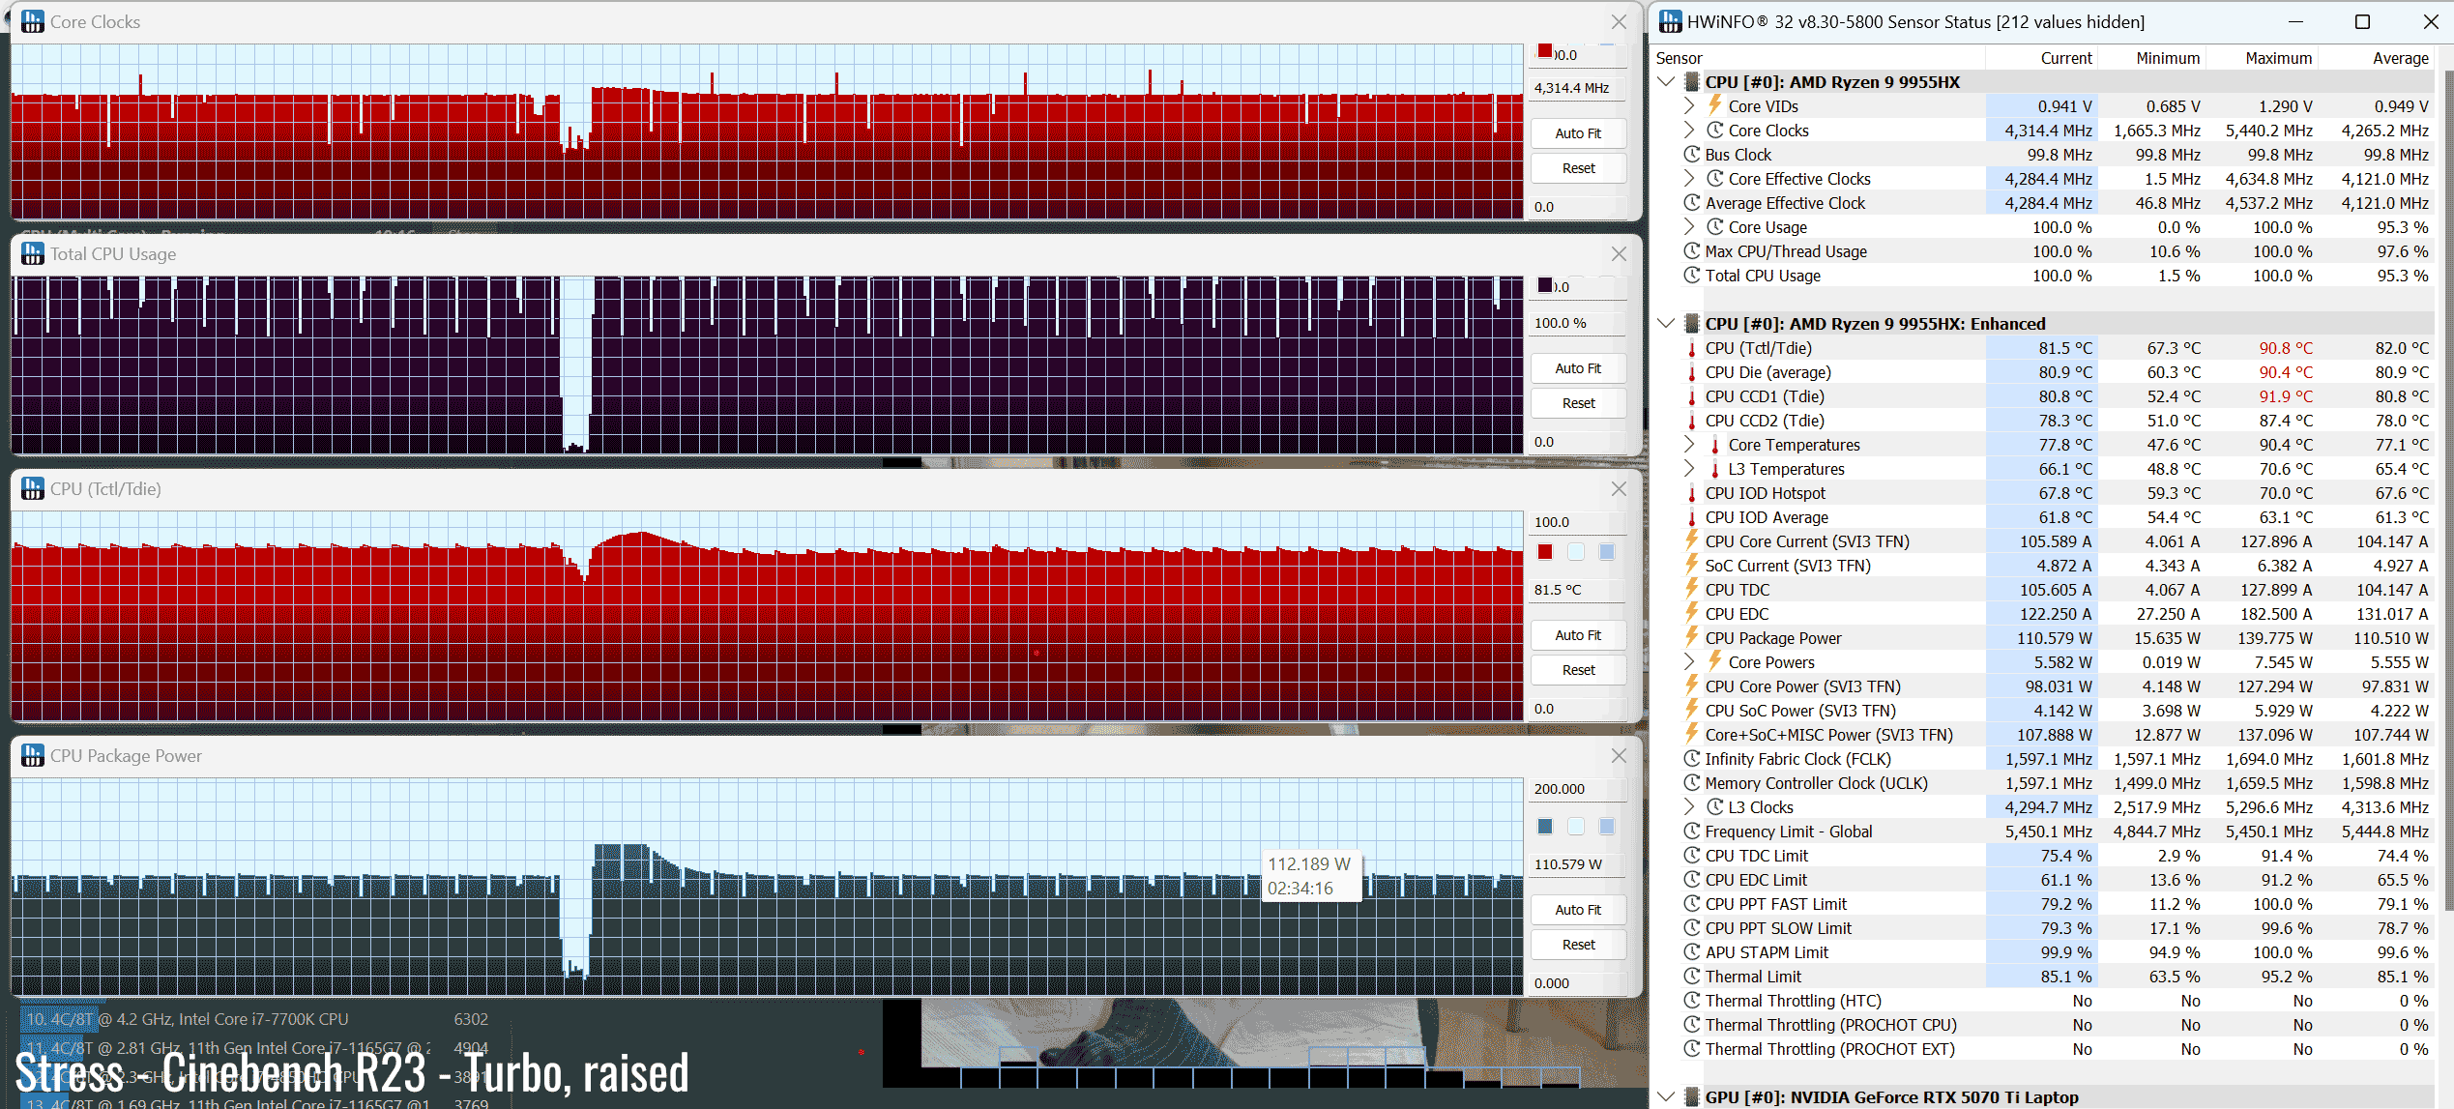Click the Maximum column header
Viewport: 2454px width, 1109px height.
2278,58
